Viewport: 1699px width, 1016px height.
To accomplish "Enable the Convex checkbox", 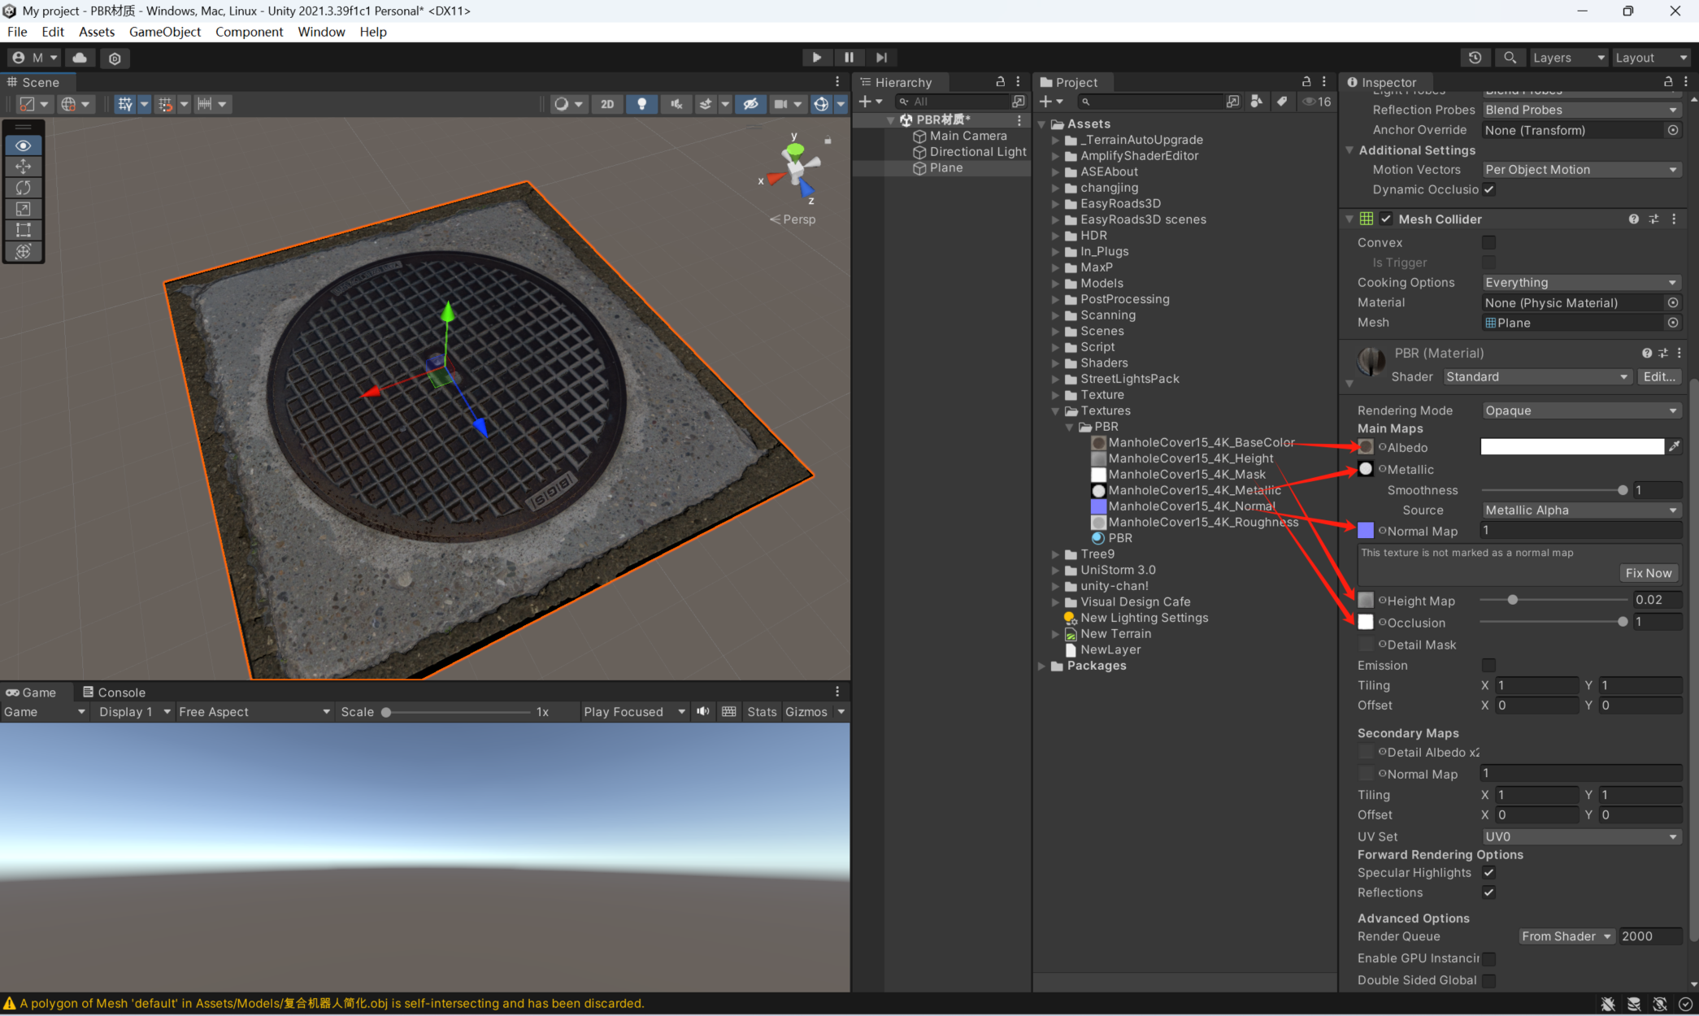I will coord(1488,242).
